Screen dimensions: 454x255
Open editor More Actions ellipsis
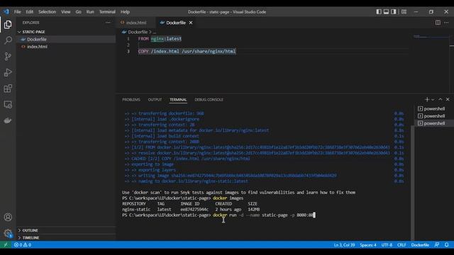pyautogui.click(x=446, y=23)
